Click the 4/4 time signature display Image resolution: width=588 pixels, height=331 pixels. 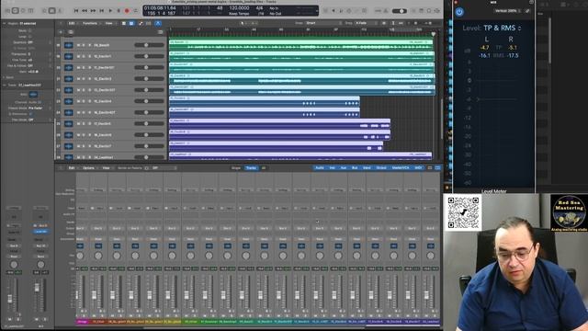pyautogui.click(x=259, y=8)
